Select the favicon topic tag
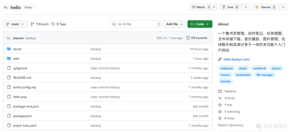Image resolution: width=290 pixels, height=132 pixels. [x=225, y=75]
